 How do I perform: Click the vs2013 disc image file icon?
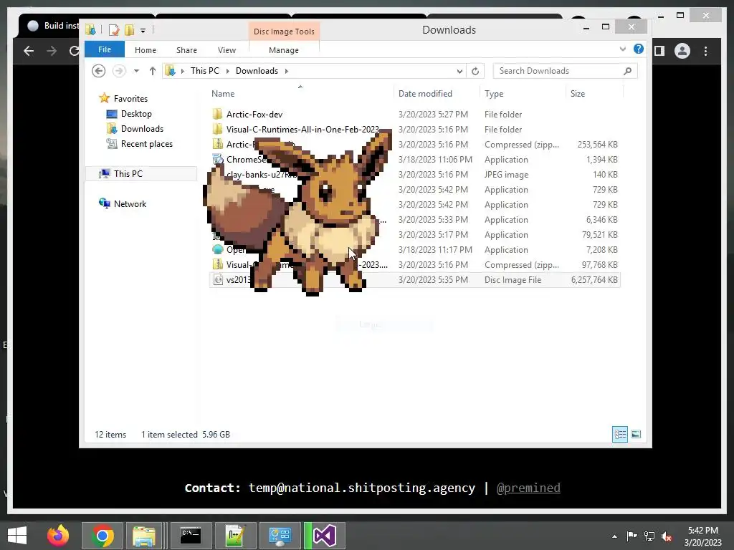pyautogui.click(x=218, y=280)
